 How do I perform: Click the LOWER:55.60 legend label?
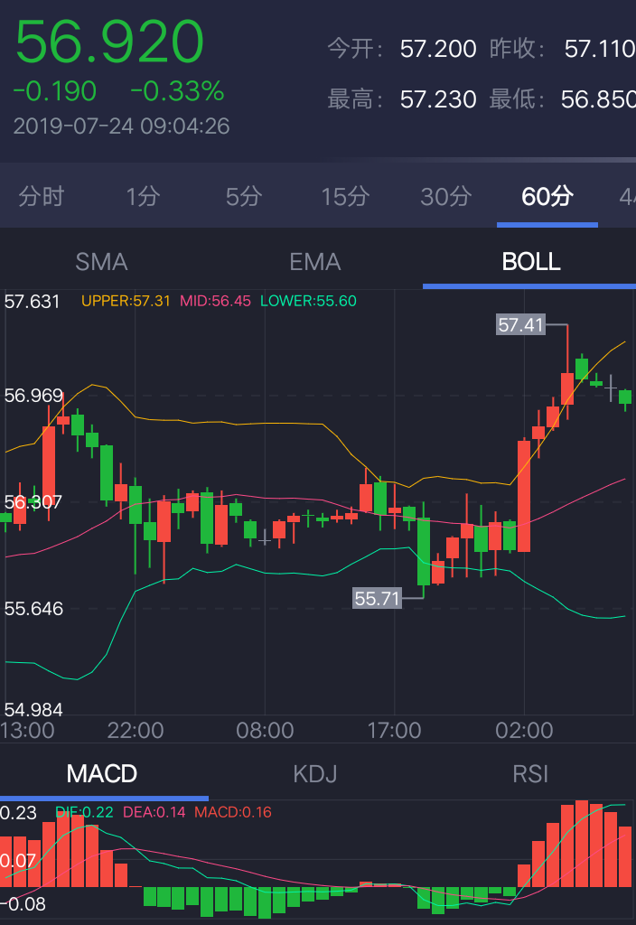[x=308, y=301]
